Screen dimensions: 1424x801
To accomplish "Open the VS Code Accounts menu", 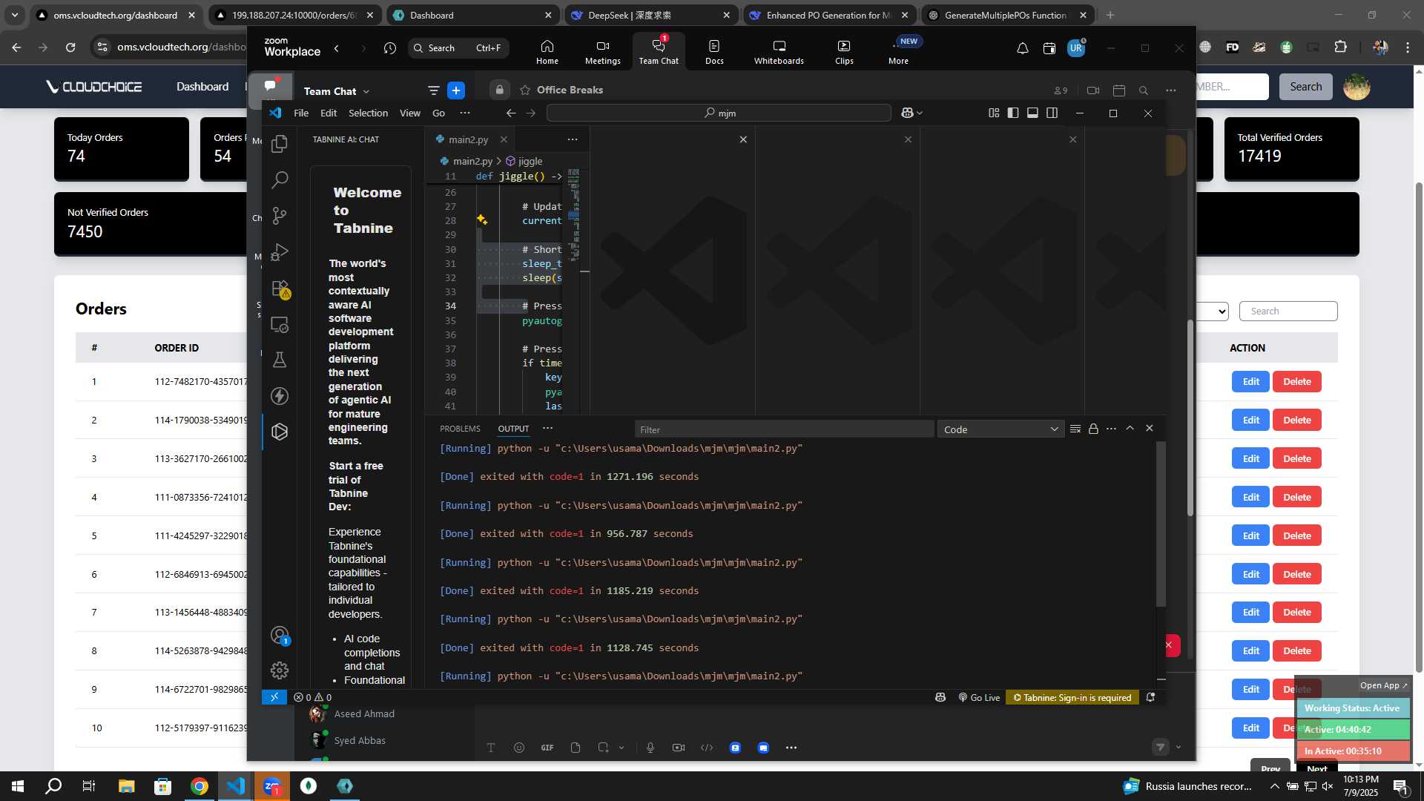I will 280,636.
